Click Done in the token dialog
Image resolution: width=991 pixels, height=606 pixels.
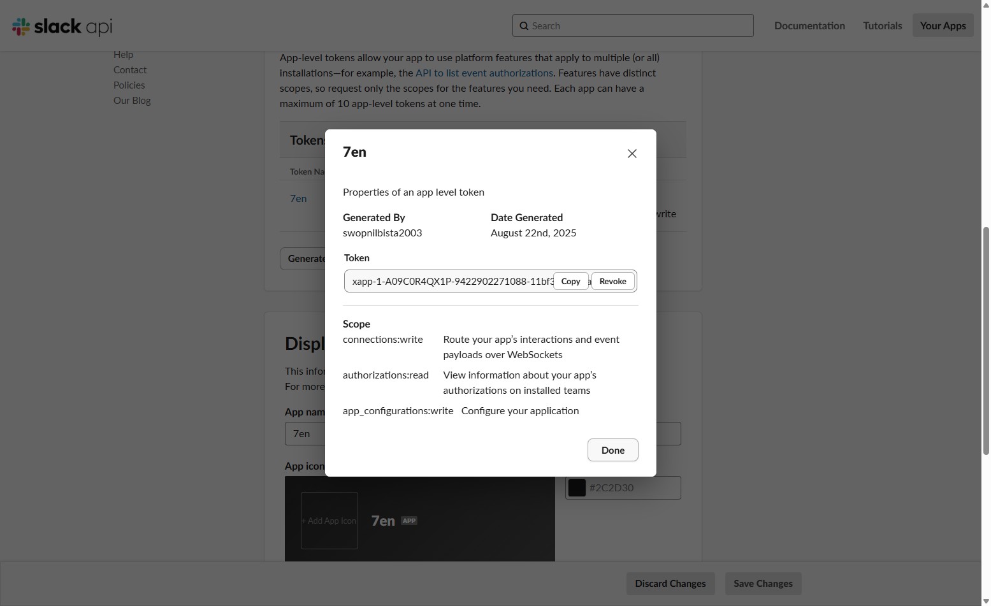[x=612, y=450]
